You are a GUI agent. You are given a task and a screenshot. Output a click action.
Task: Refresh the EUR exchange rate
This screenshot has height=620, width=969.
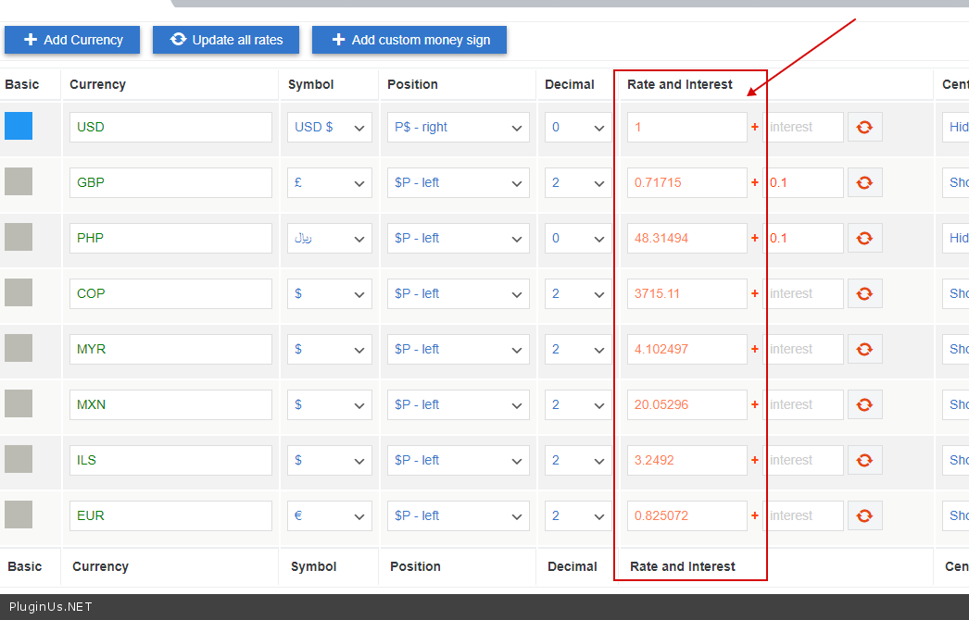click(x=864, y=515)
